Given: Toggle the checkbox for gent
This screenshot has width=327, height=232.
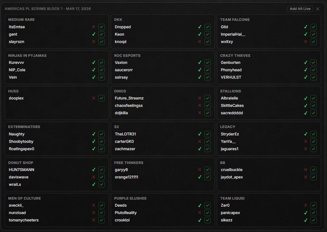Looking at the screenshot, I should pyautogui.click(x=102, y=34).
